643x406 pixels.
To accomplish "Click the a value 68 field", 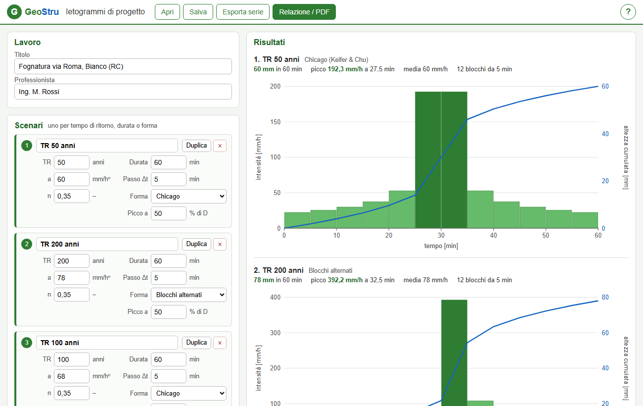I will point(72,376).
